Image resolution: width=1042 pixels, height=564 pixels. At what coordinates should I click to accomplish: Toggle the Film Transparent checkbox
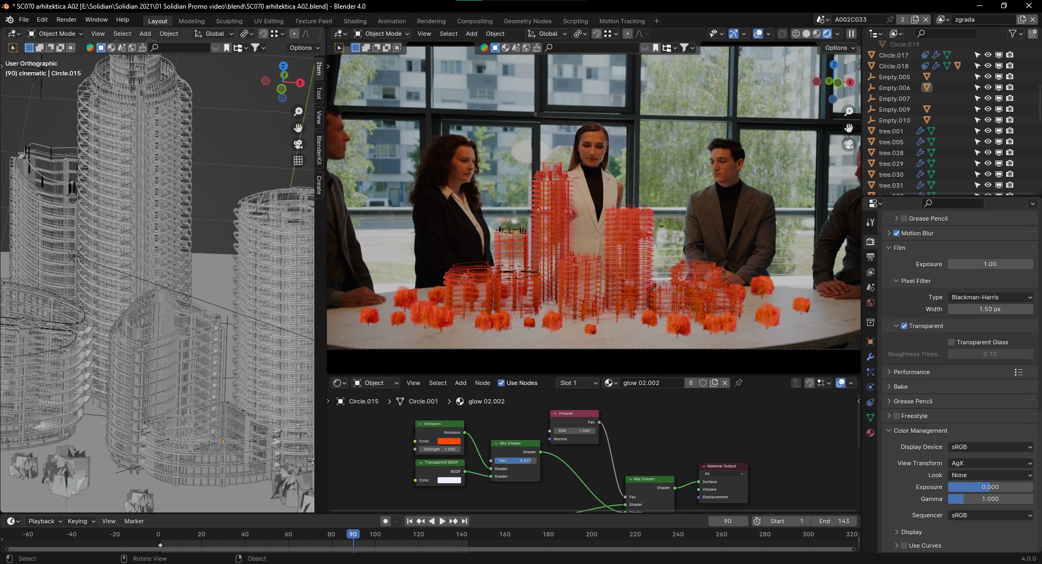pyautogui.click(x=904, y=326)
